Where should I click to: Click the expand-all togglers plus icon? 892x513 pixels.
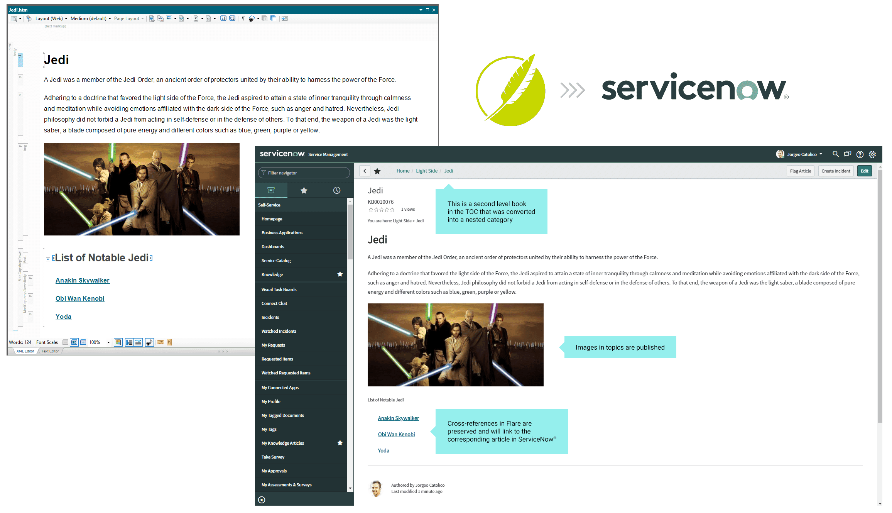(x=265, y=19)
